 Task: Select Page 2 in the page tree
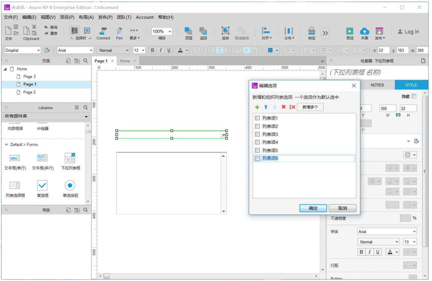(x=29, y=92)
